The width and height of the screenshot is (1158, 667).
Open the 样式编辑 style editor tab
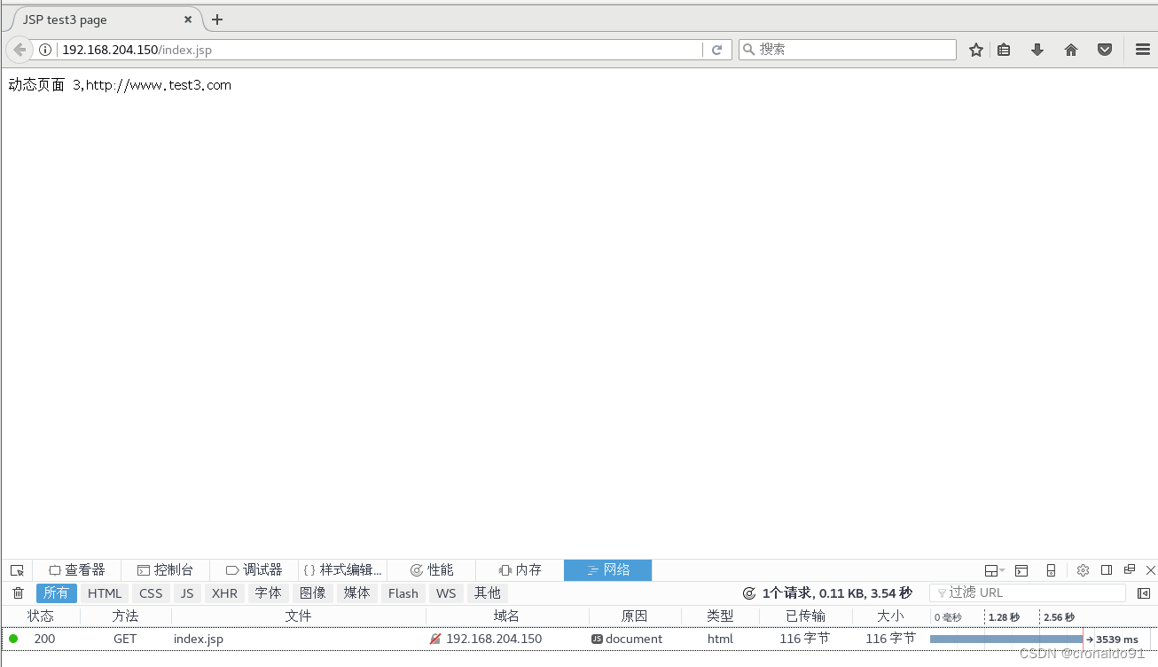(342, 570)
